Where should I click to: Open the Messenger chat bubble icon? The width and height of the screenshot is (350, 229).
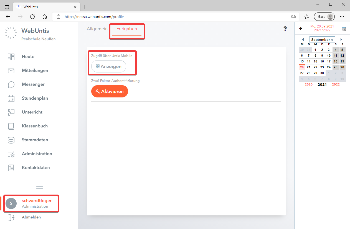click(11, 85)
